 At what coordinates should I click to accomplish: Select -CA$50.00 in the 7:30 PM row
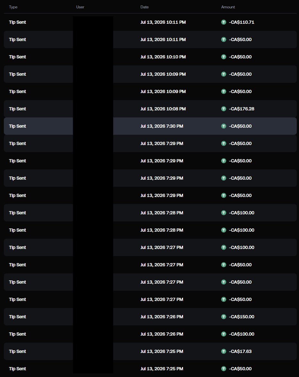[240, 126]
